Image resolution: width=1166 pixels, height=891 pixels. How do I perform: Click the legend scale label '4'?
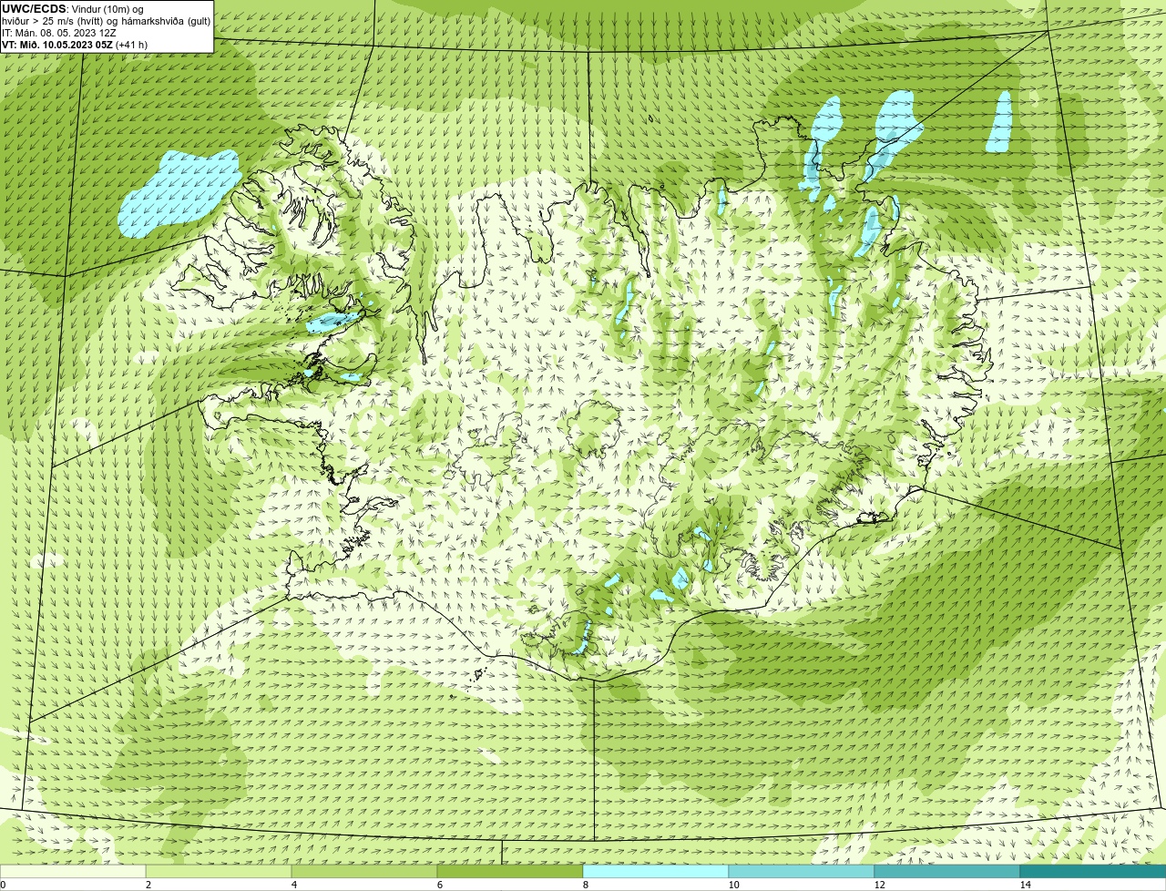293,884
